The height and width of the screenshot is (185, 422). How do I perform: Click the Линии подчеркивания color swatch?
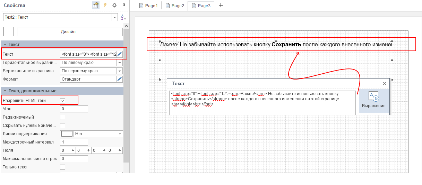point(67,134)
